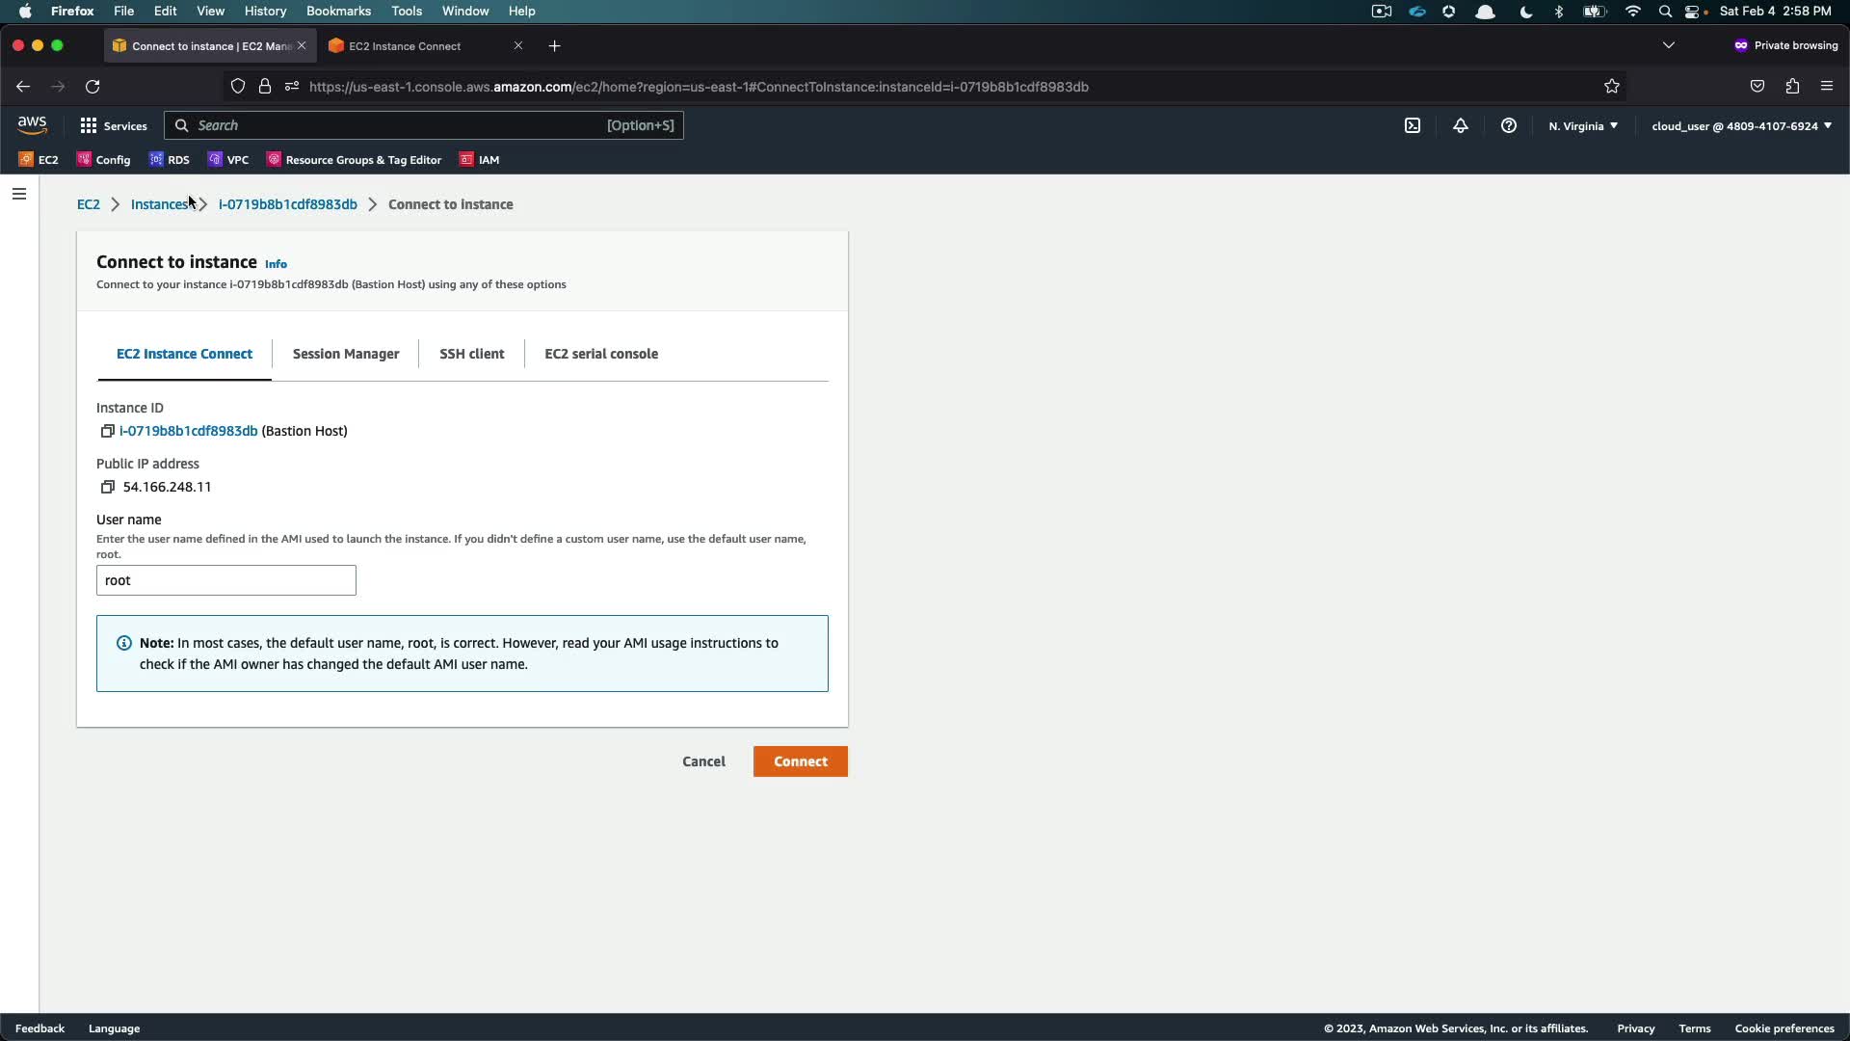Switch to Session Manager tab
The width and height of the screenshot is (1850, 1041).
pyautogui.click(x=345, y=354)
